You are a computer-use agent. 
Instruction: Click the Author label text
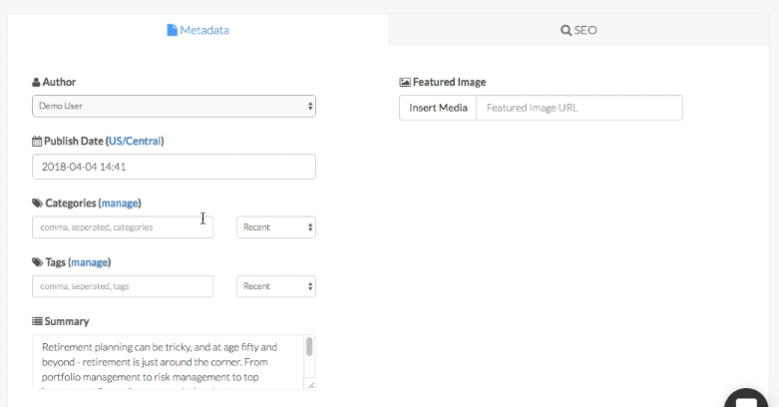coord(59,82)
